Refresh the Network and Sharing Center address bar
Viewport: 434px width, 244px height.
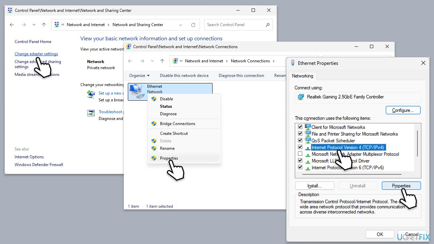(193, 25)
